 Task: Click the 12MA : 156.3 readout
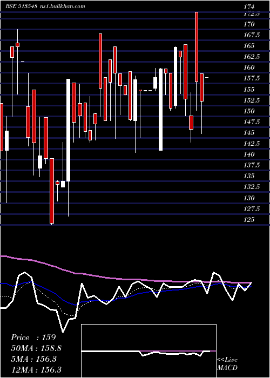coord(36,370)
